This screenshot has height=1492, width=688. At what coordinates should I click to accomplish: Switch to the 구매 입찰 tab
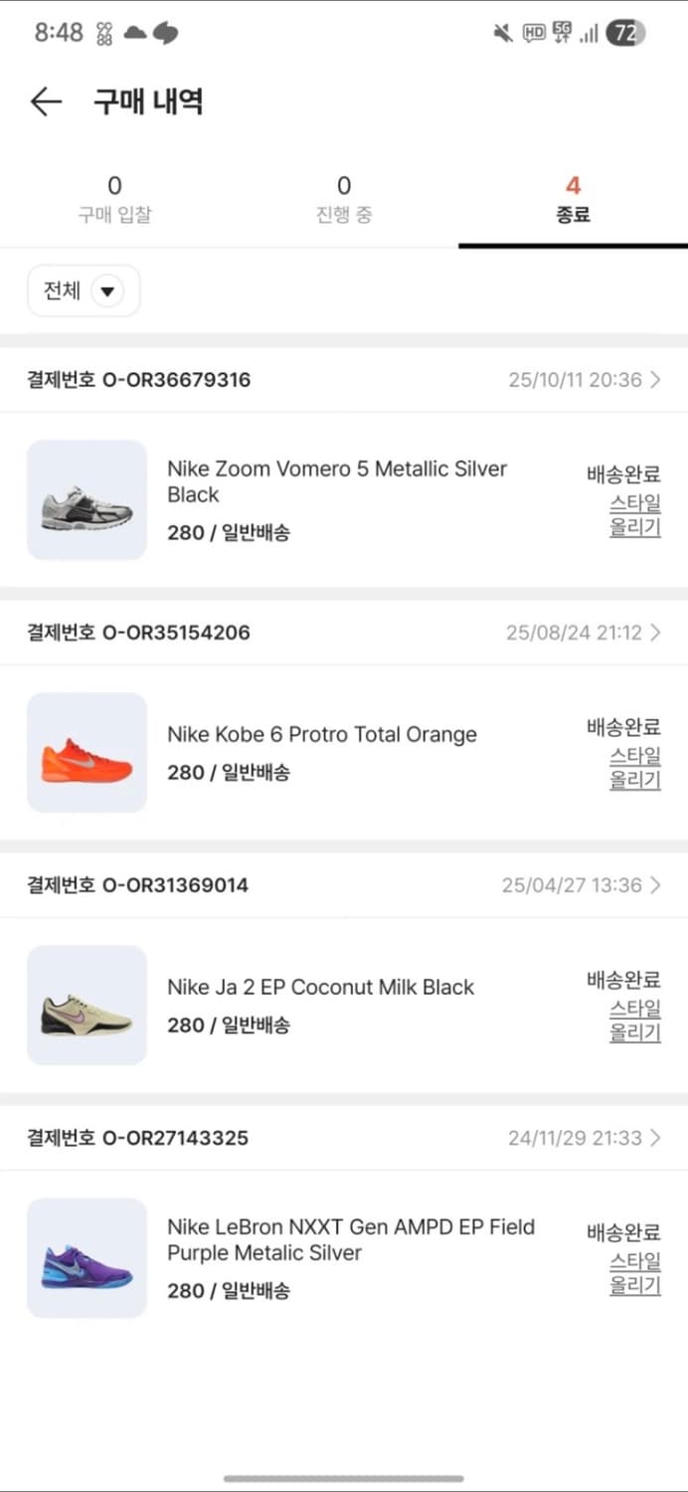(114, 196)
